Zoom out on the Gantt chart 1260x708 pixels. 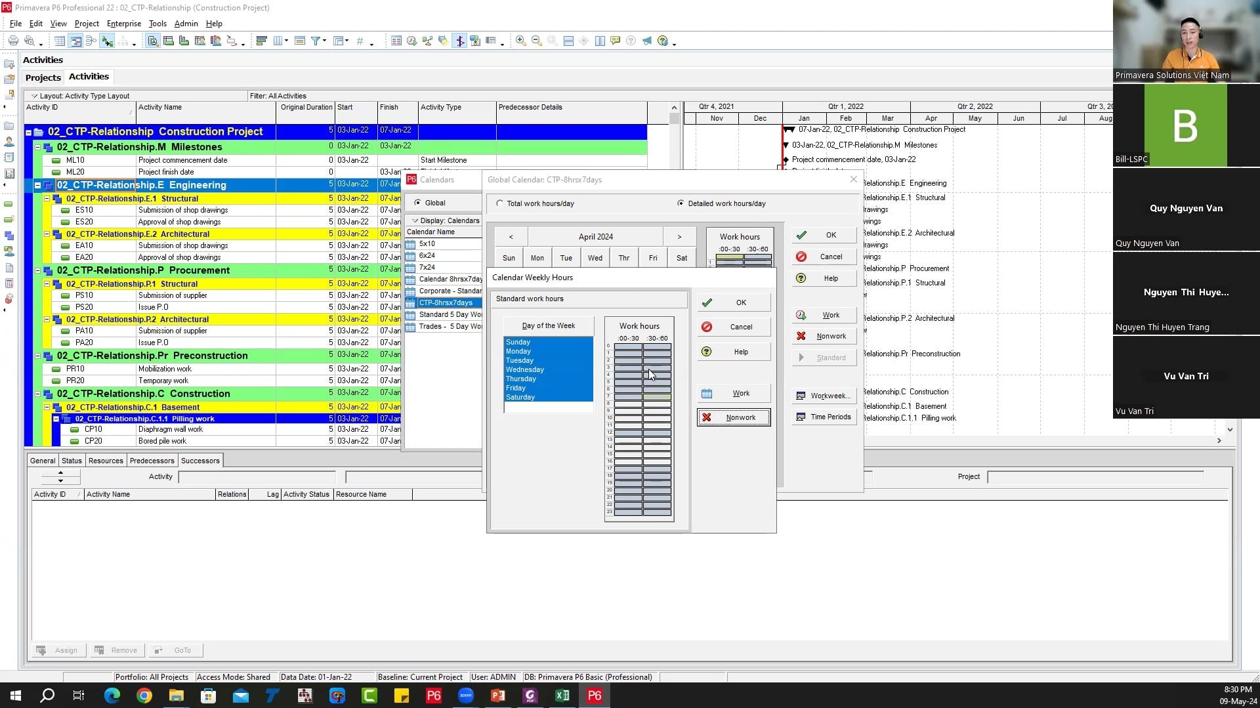536,40
